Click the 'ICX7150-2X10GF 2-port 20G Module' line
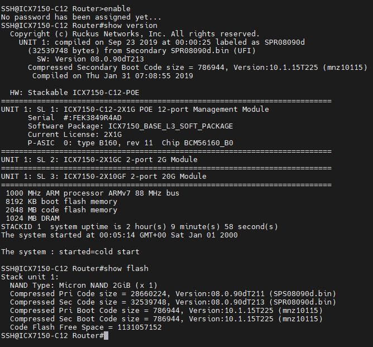Viewport: 373px width, 347px height. point(105,176)
